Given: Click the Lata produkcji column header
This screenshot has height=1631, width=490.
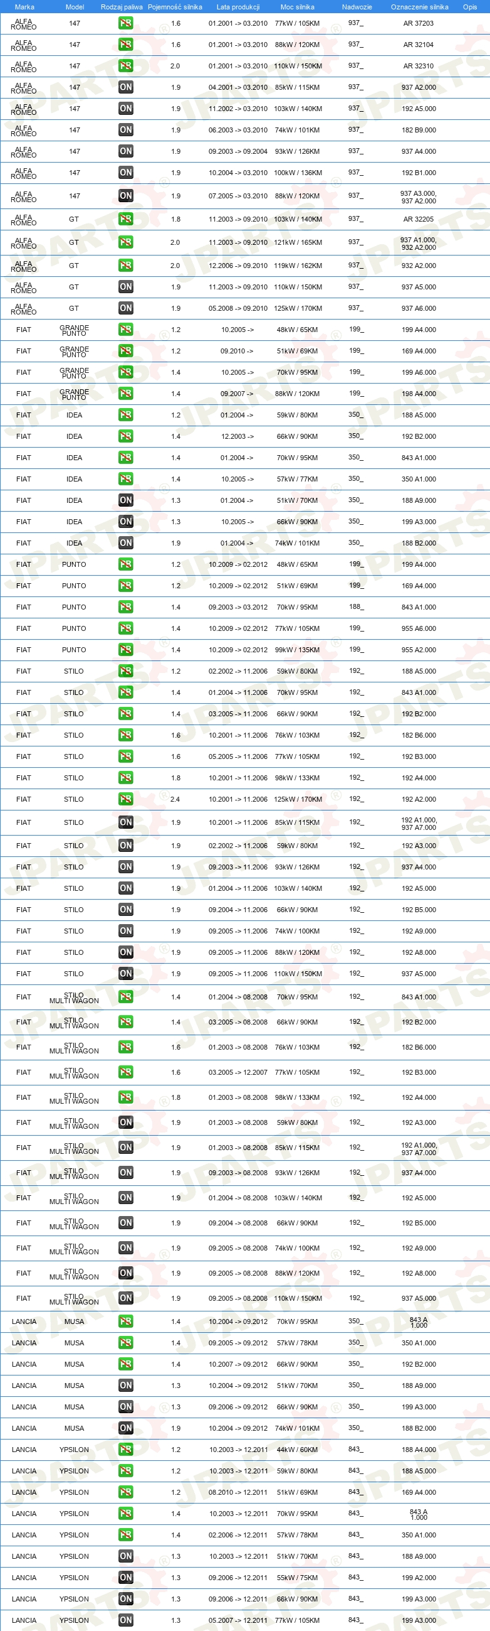Looking at the screenshot, I should click(237, 7).
